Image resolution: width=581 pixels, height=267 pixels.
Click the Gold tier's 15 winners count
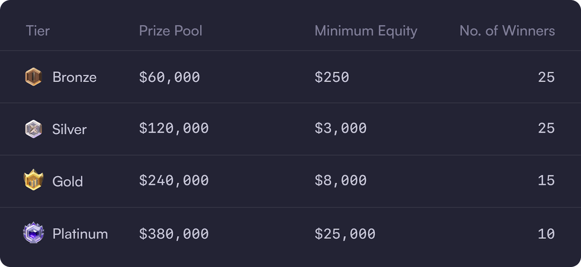pos(546,180)
